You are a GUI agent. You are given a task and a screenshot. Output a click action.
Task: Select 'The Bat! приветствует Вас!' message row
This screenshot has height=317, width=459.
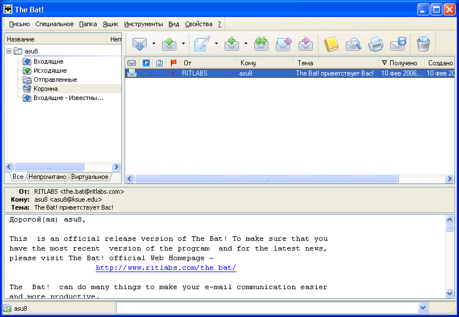290,73
